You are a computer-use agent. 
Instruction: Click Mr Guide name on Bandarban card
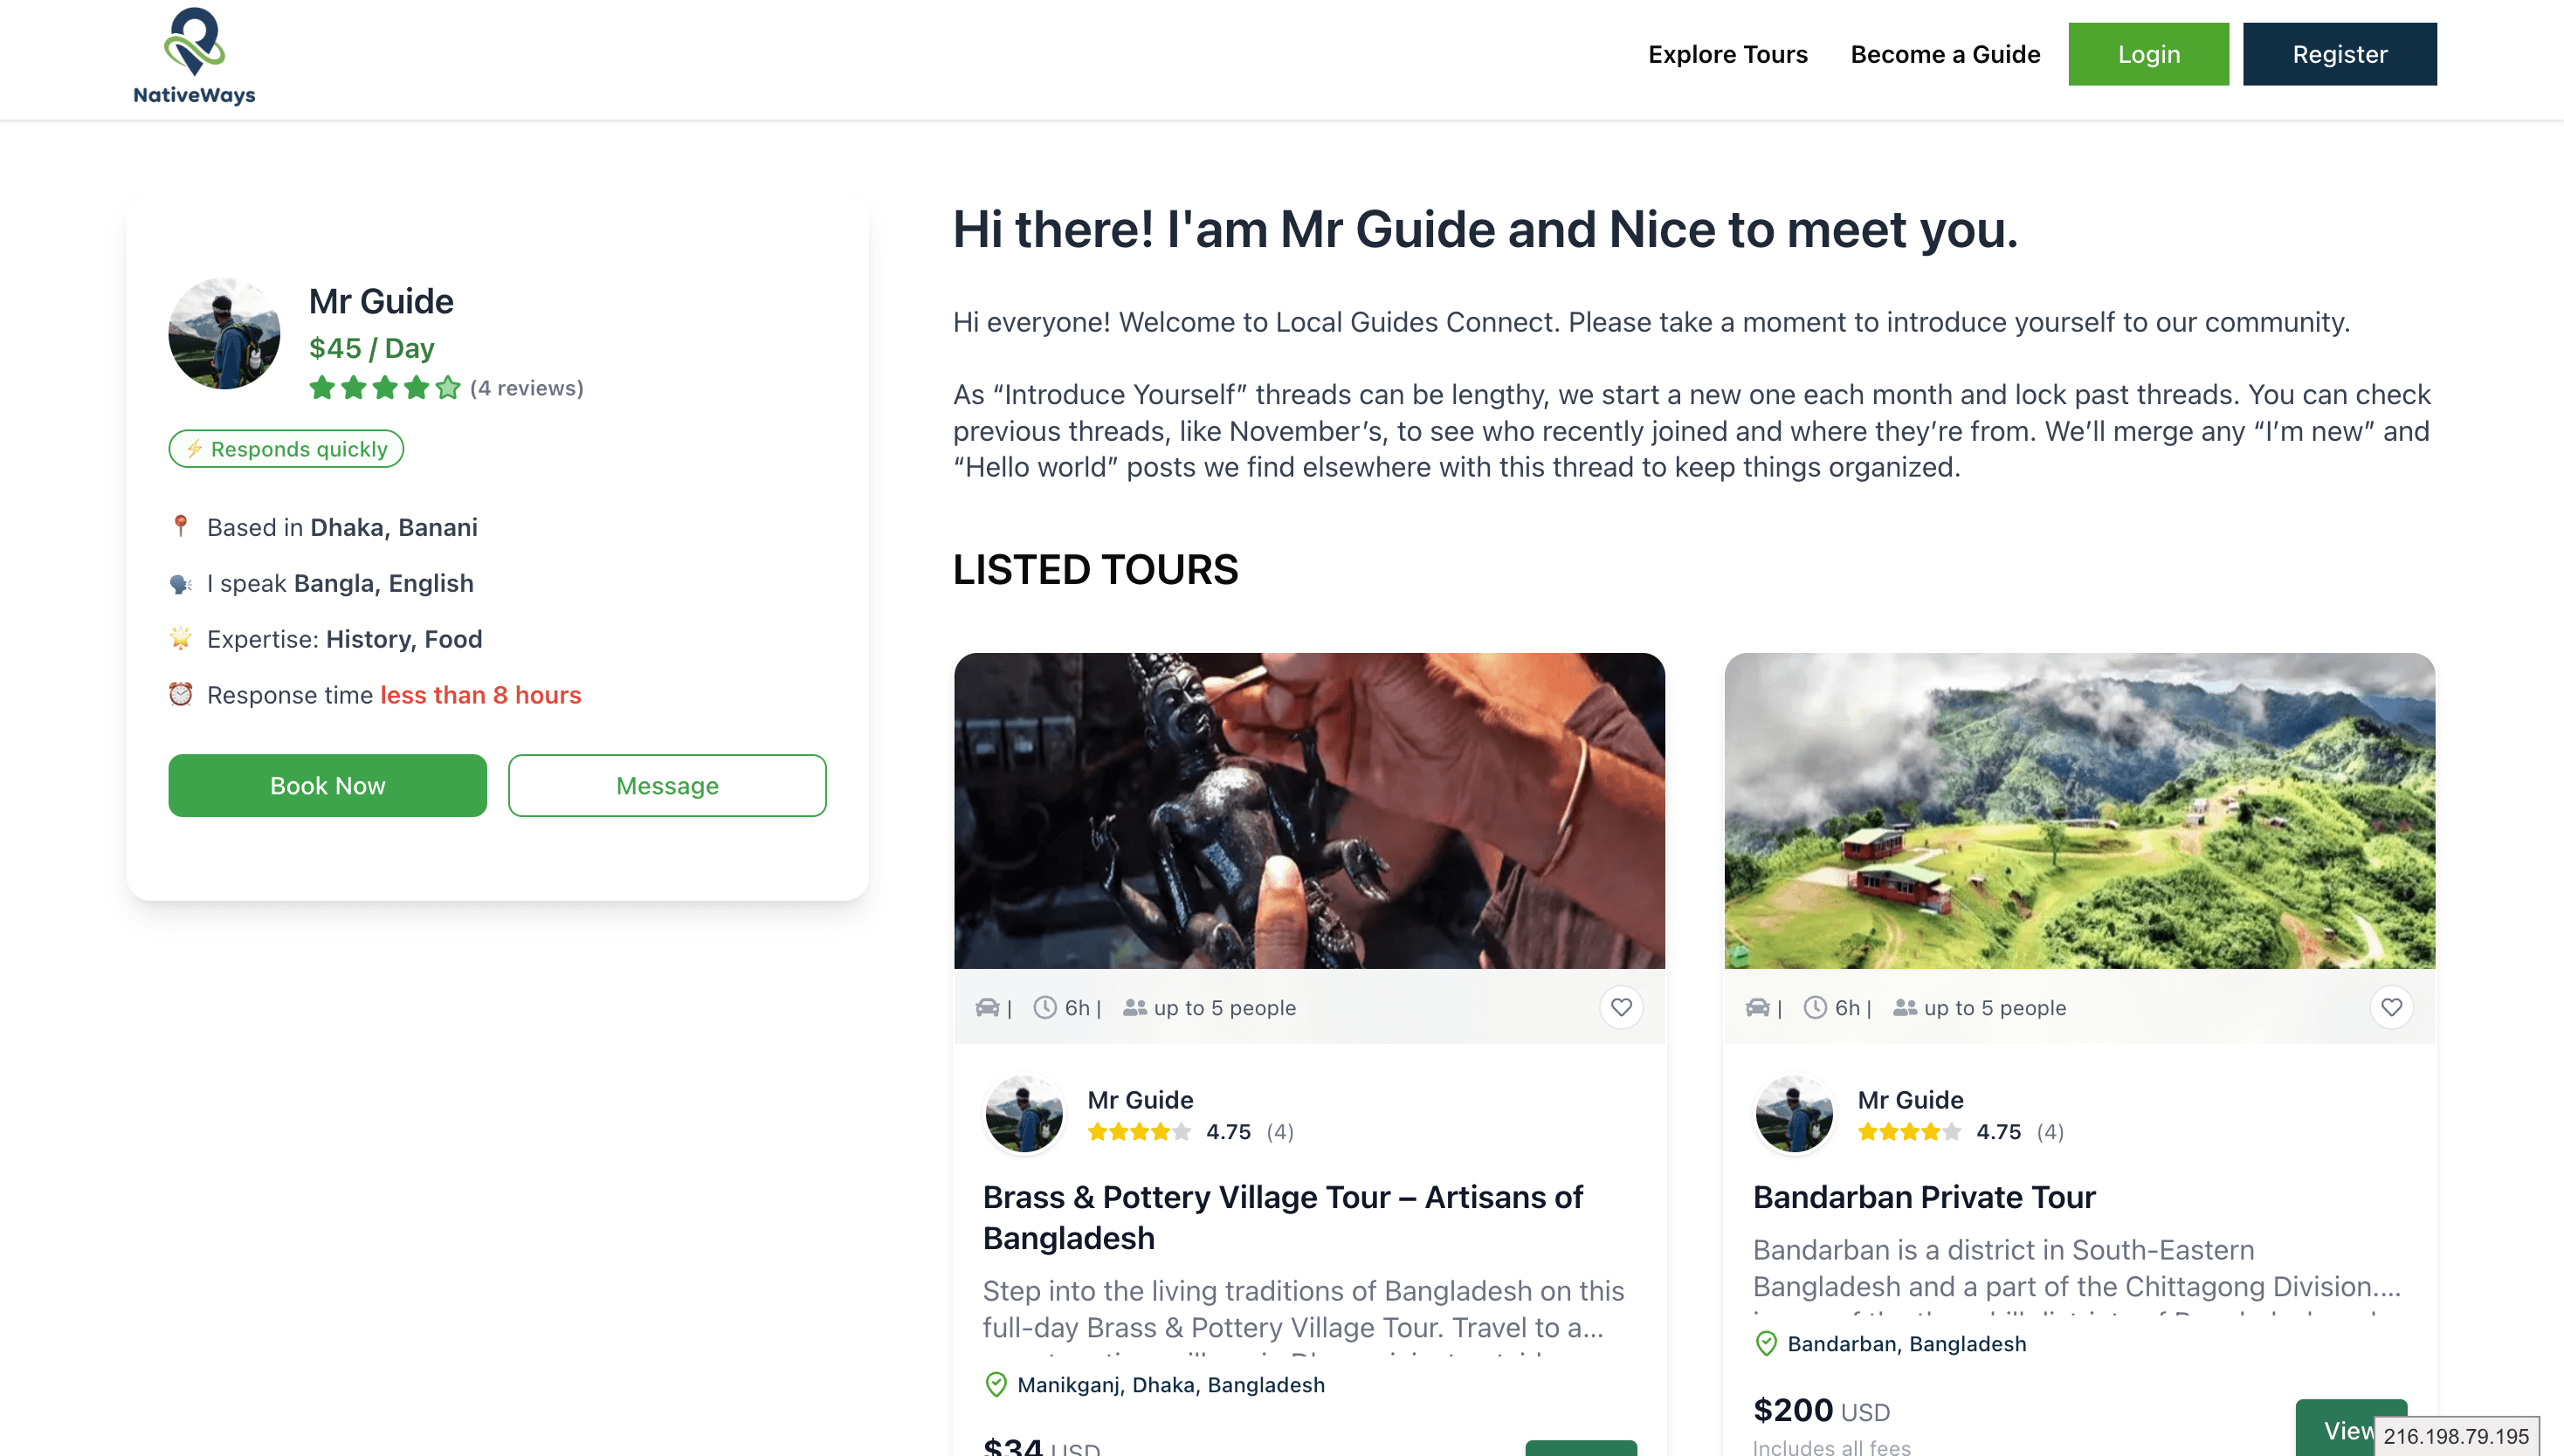(x=1911, y=1099)
